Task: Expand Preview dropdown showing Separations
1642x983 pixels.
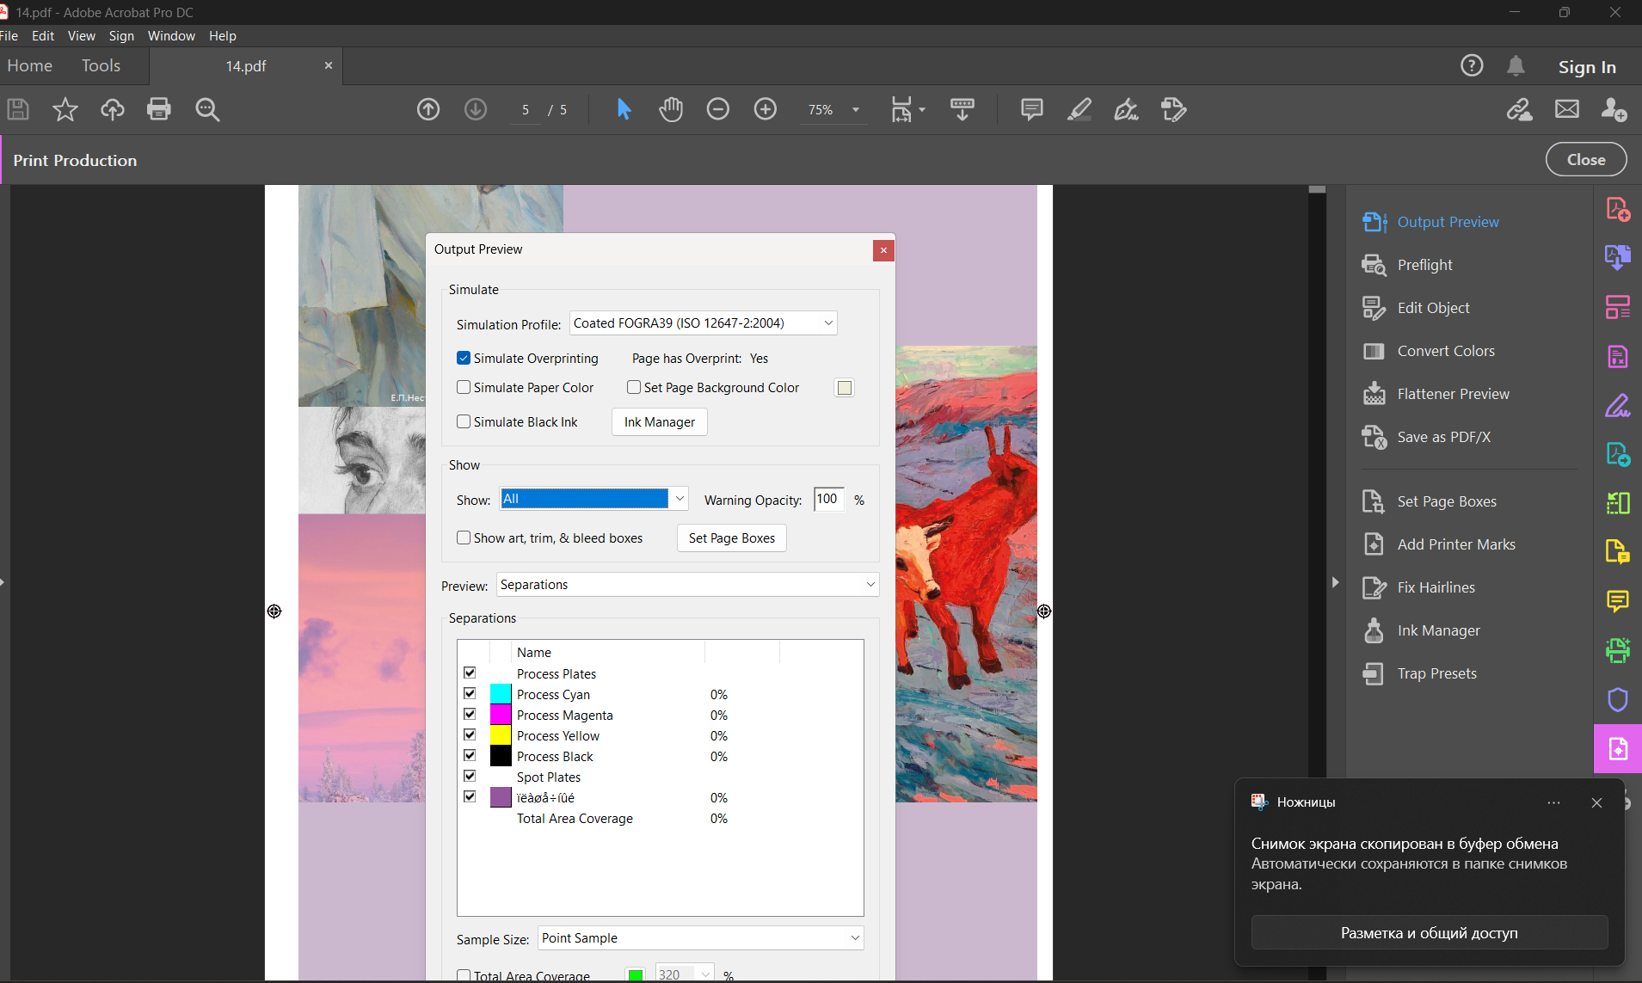Action: point(687,585)
